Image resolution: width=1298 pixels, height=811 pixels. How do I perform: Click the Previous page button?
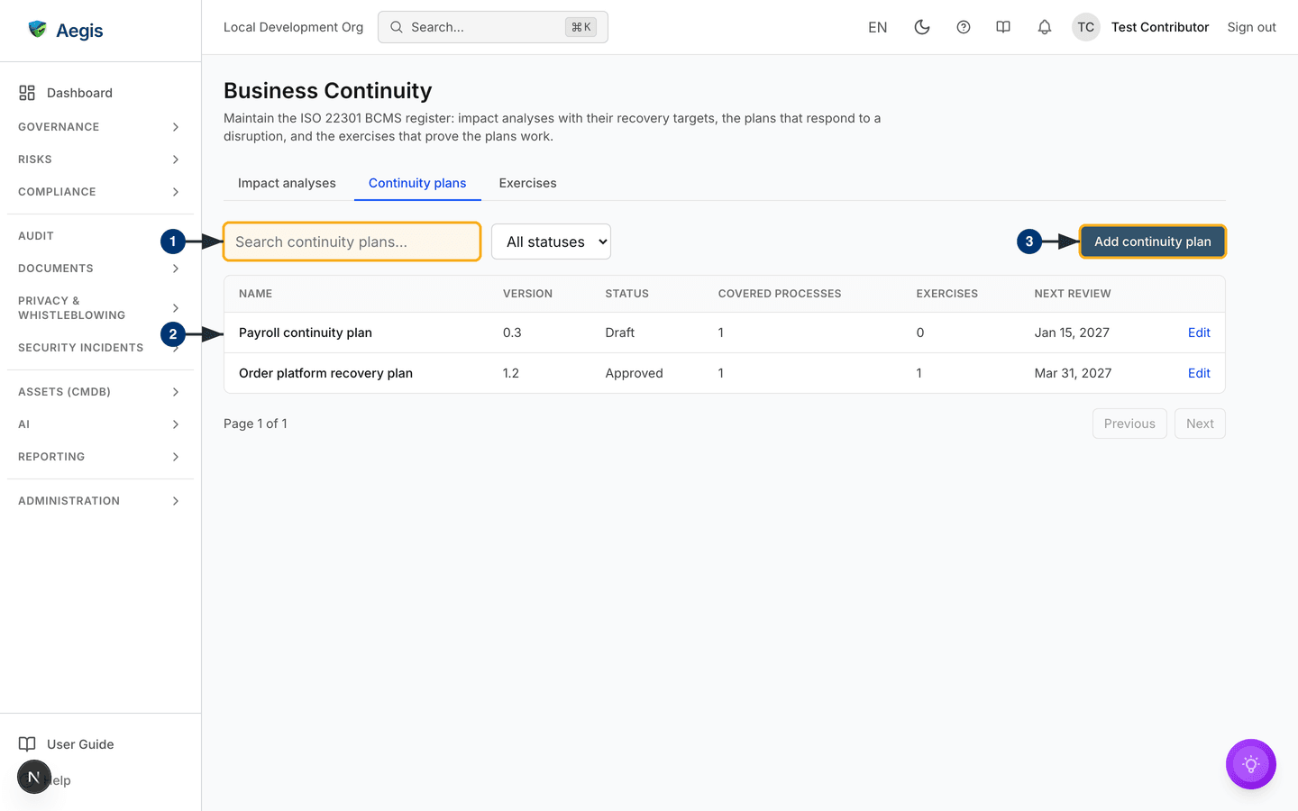[1129, 424]
